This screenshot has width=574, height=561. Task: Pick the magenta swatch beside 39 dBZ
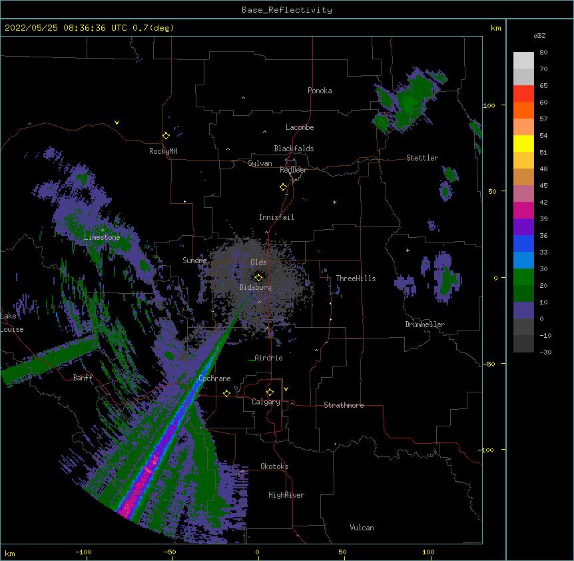523,210
